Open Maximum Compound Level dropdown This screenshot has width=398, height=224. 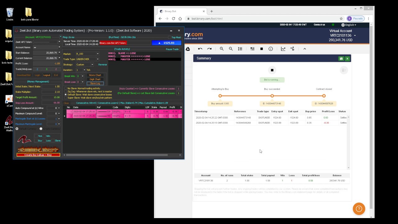pyautogui.click(x=59, y=114)
